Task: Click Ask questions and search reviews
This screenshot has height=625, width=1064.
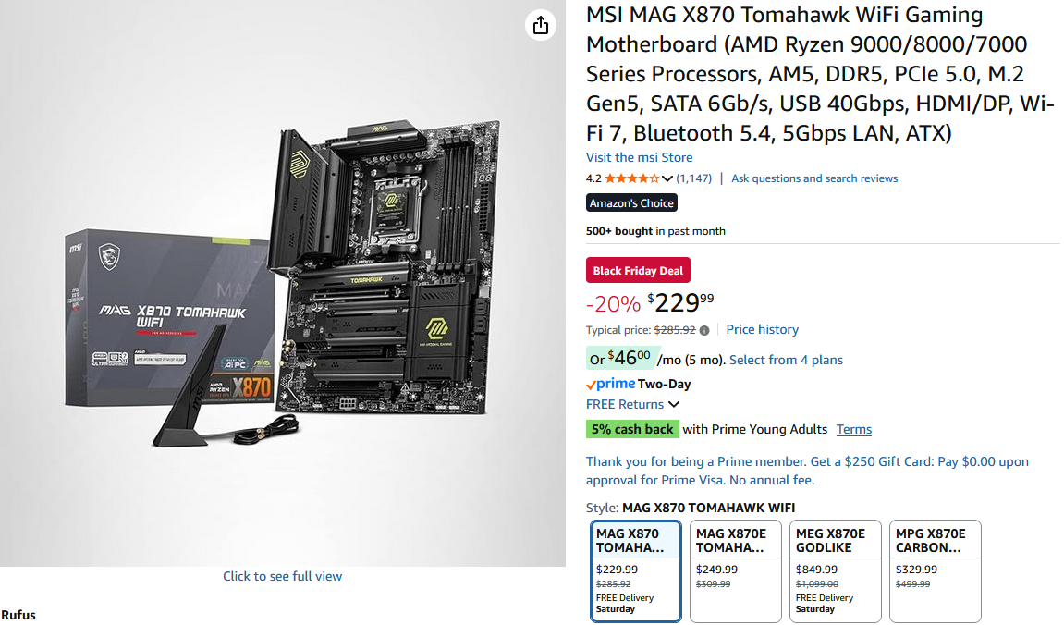Action: pyautogui.click(x=814, y=178)
